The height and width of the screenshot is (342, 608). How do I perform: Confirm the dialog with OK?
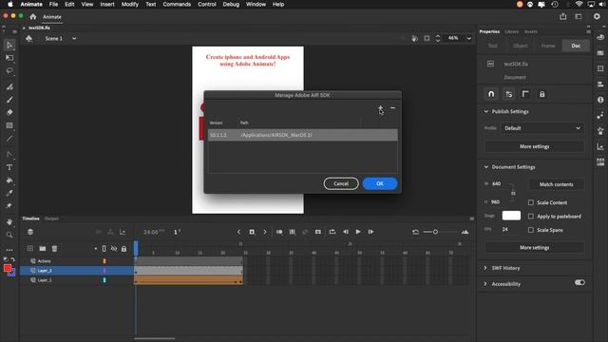pos(380,183)
